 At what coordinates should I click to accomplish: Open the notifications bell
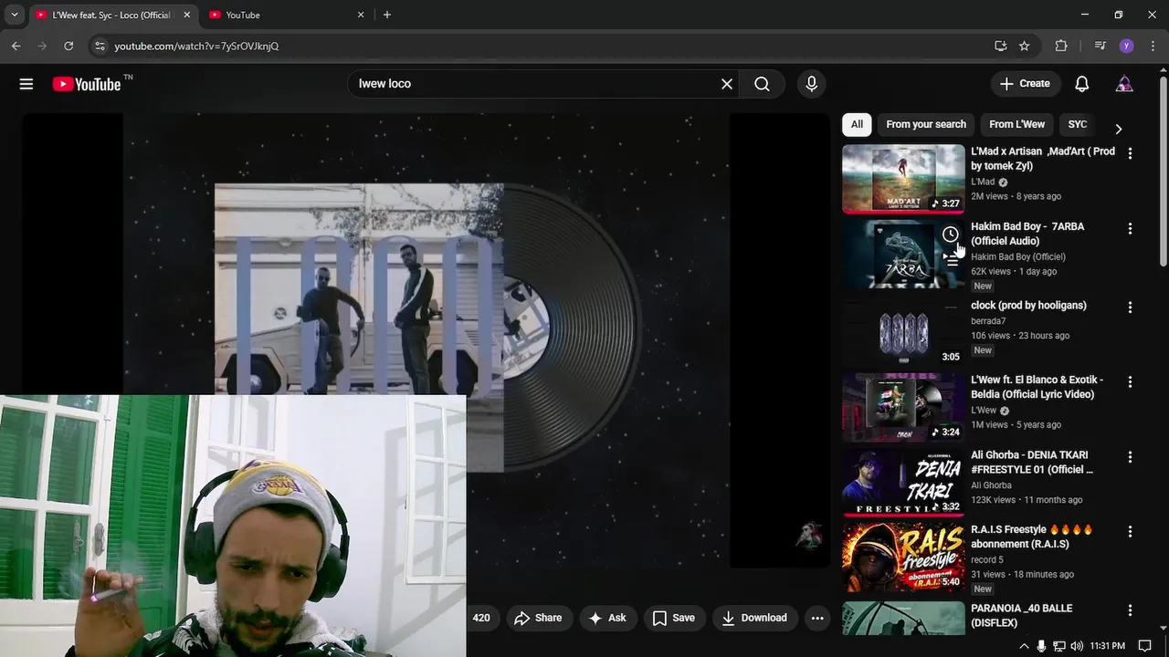pos(1081,84)
